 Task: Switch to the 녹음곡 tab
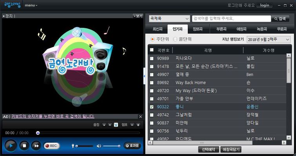(x=261, y=29)
